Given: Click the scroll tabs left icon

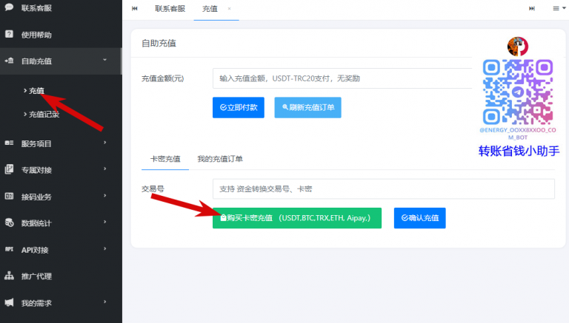Looking at the screenshot, I should 135,8.
